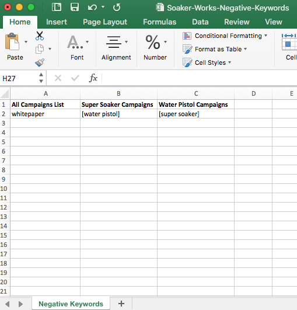Select row 1 header
297x310 pixels.
click(4, 105)
